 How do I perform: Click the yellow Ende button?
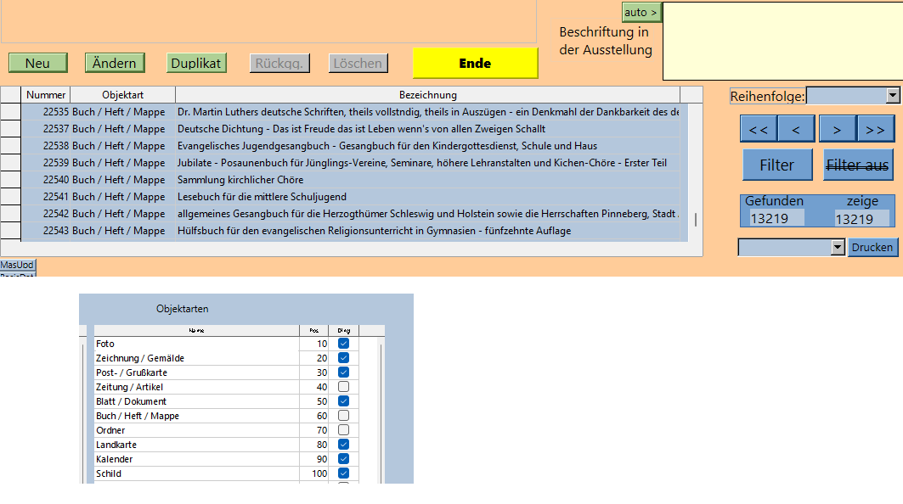click(x=475, y=63)
